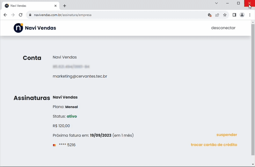Open the Chrome three-dot menu
The width and height of the screenshot is (255, 167).
250,15
